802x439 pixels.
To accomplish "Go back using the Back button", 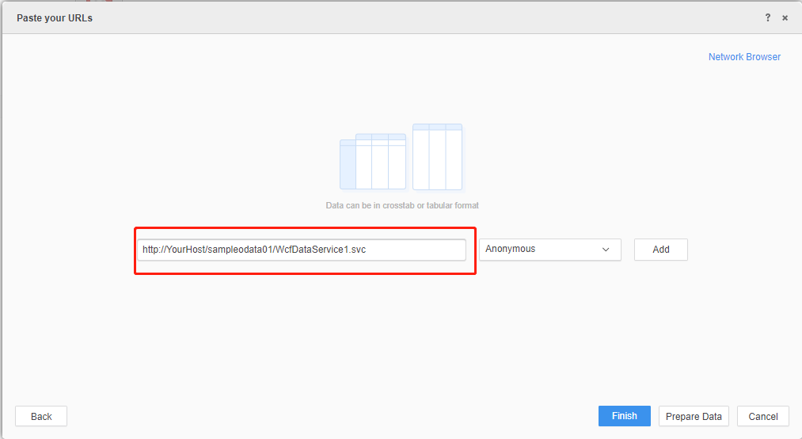I will 41,416.
